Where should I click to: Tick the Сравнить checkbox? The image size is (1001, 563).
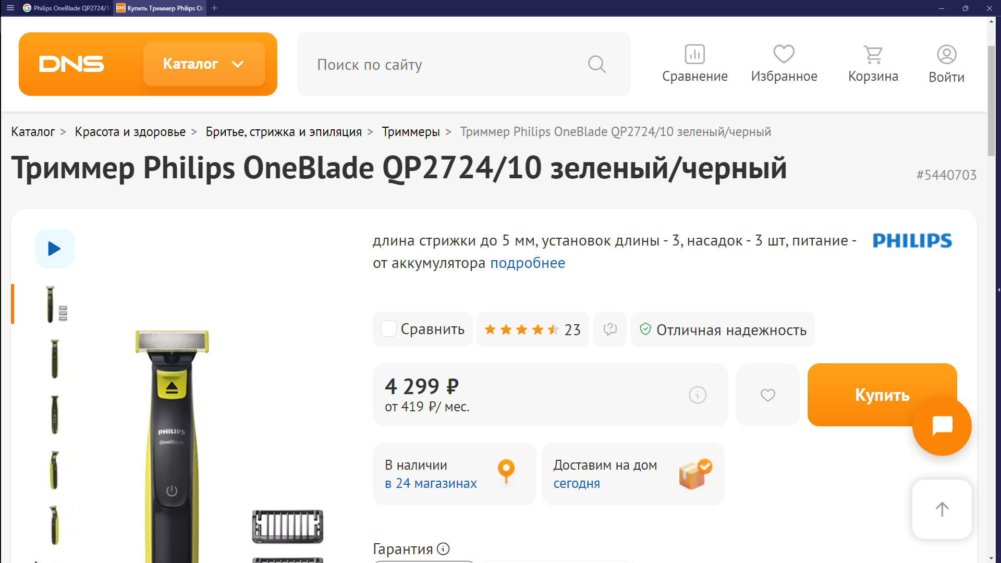[388, 329]
